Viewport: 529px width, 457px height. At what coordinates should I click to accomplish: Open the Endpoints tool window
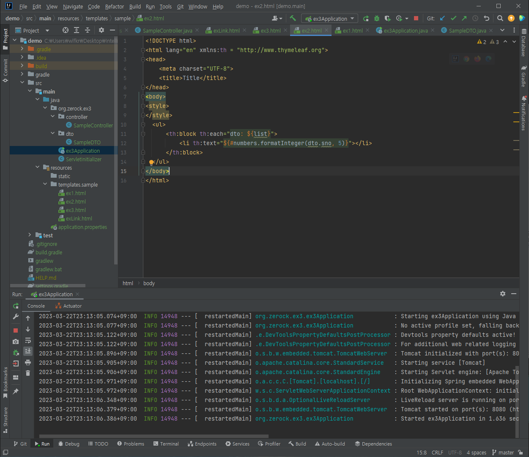pyautogui.click(x=202, y=444)
